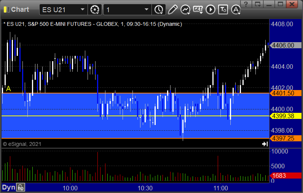Open the studies line-chart icon

(x=185, y=9)
